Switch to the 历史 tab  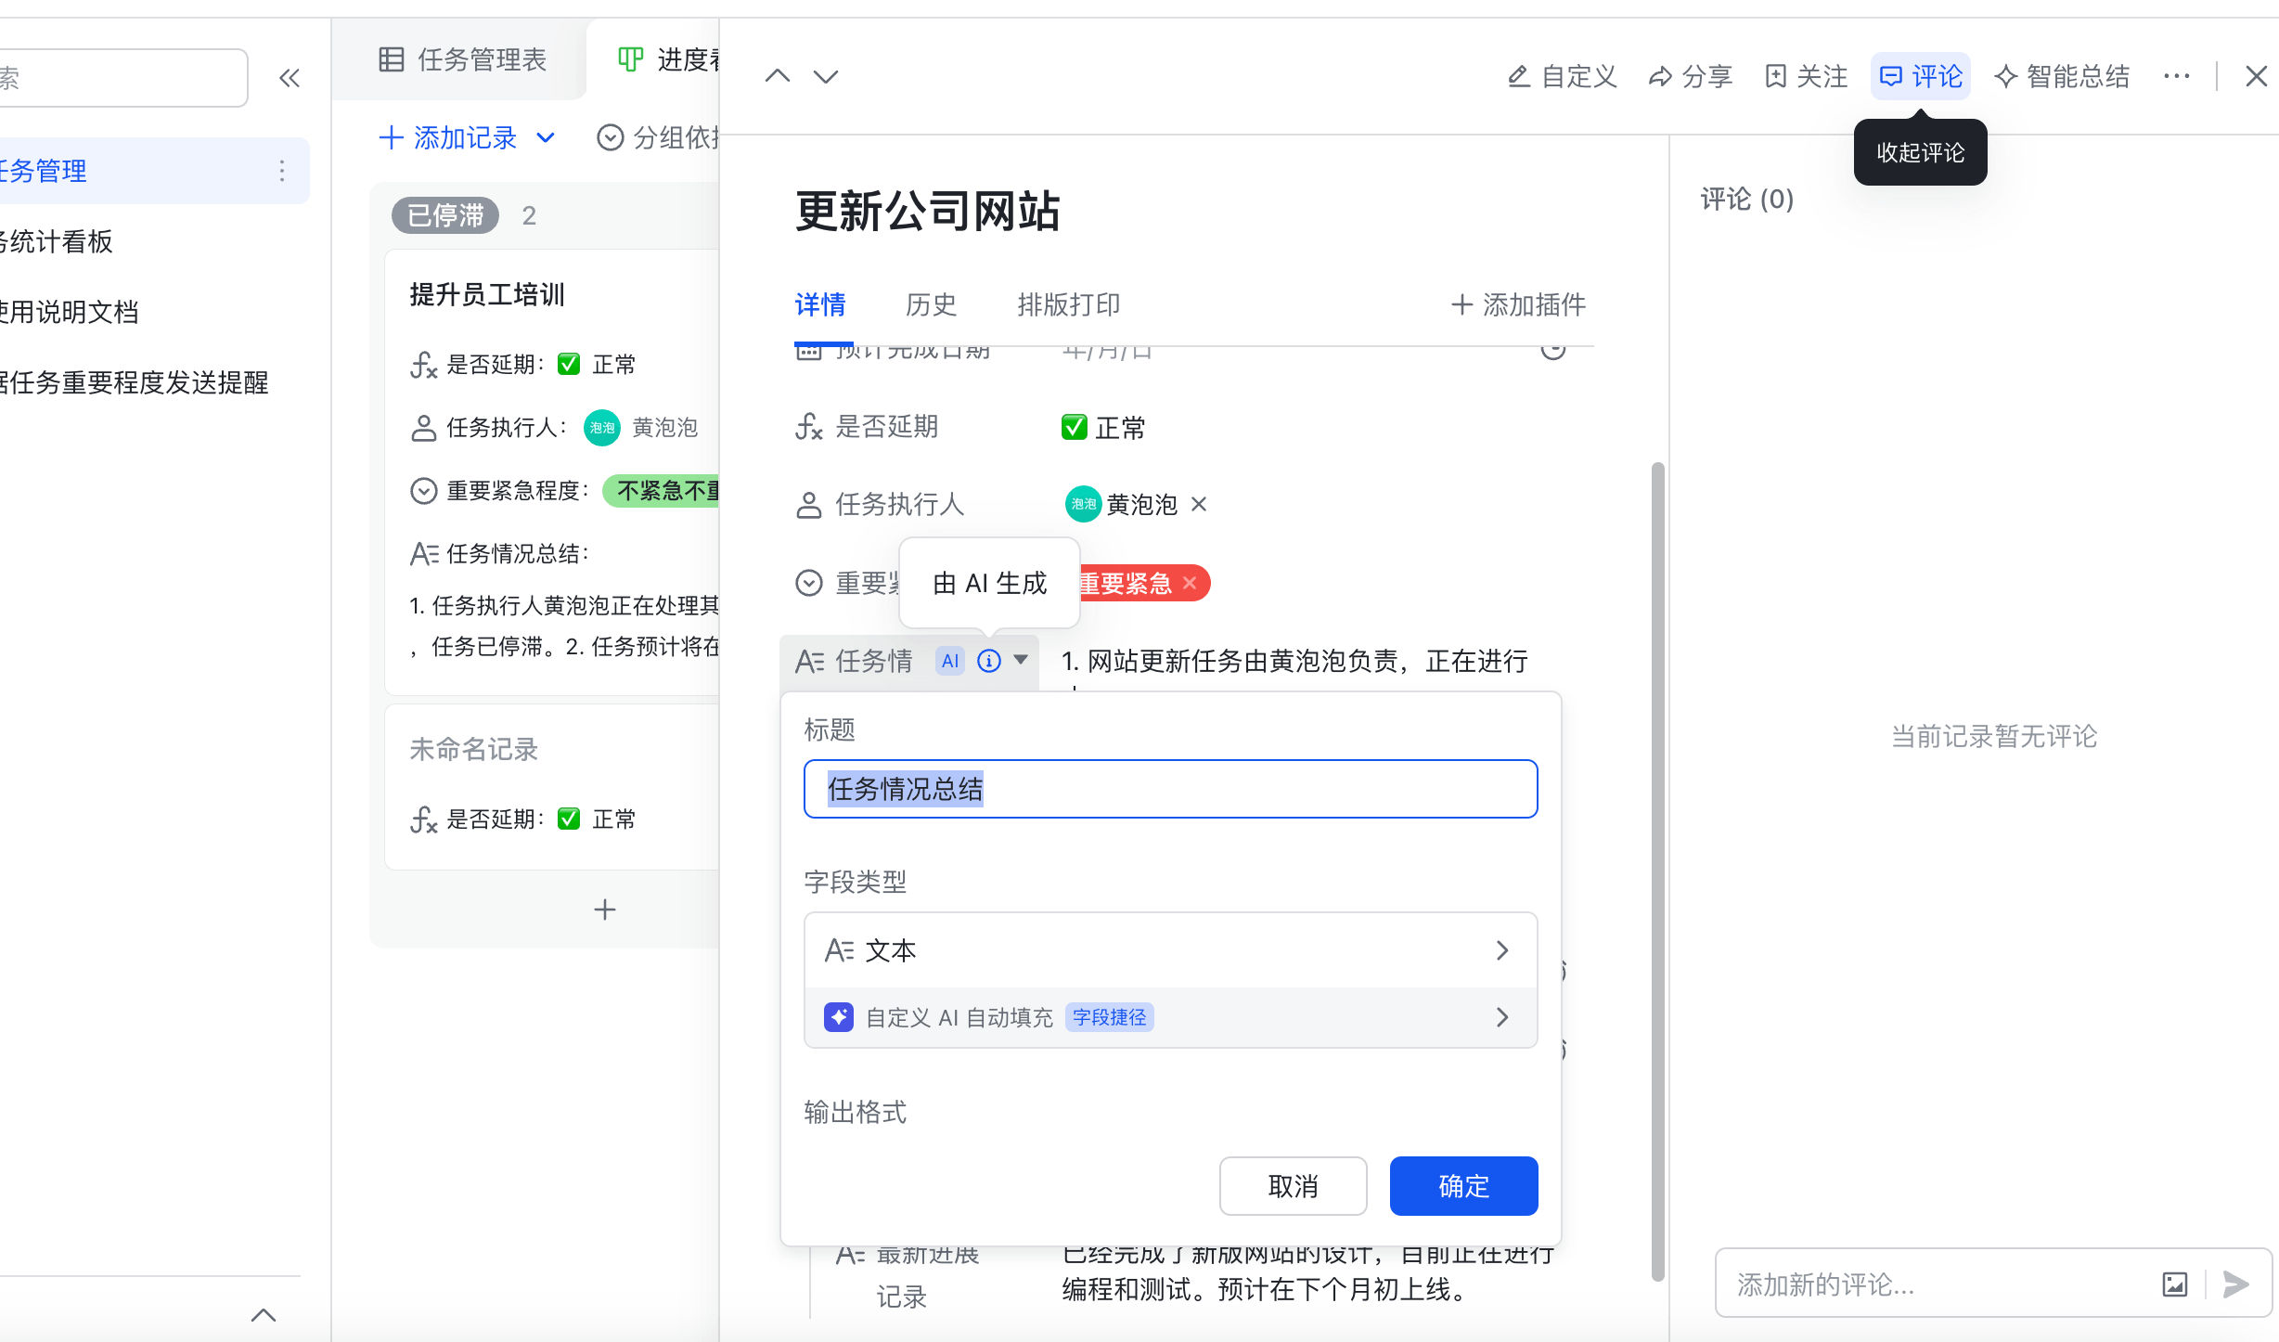click(x=931, y=304)
